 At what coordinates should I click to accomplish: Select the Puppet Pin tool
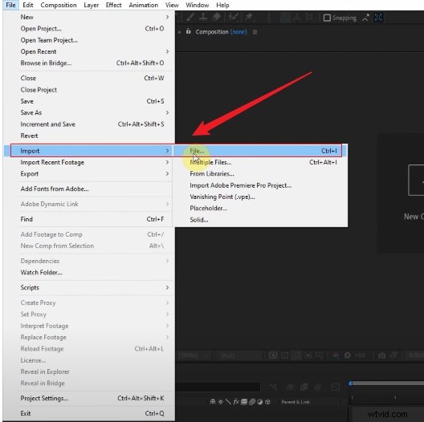point(248,18)
